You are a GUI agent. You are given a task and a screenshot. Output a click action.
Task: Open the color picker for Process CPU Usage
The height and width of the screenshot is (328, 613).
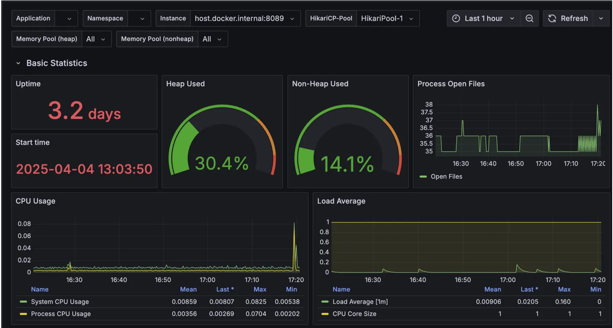(24, 314)
